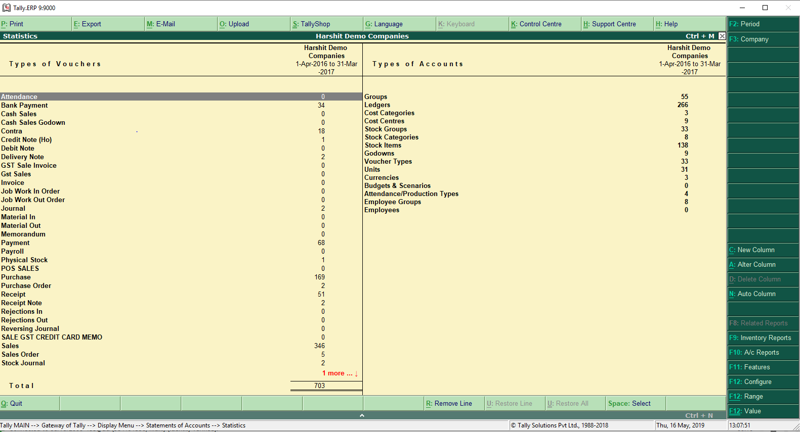This screenshot has width=800, height=432.
Task: Open the Language menu
Action: click(400, 24)
